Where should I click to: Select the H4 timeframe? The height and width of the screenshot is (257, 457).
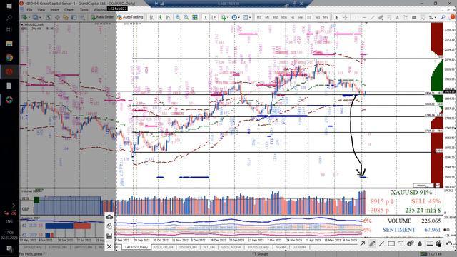coord(301,17)
